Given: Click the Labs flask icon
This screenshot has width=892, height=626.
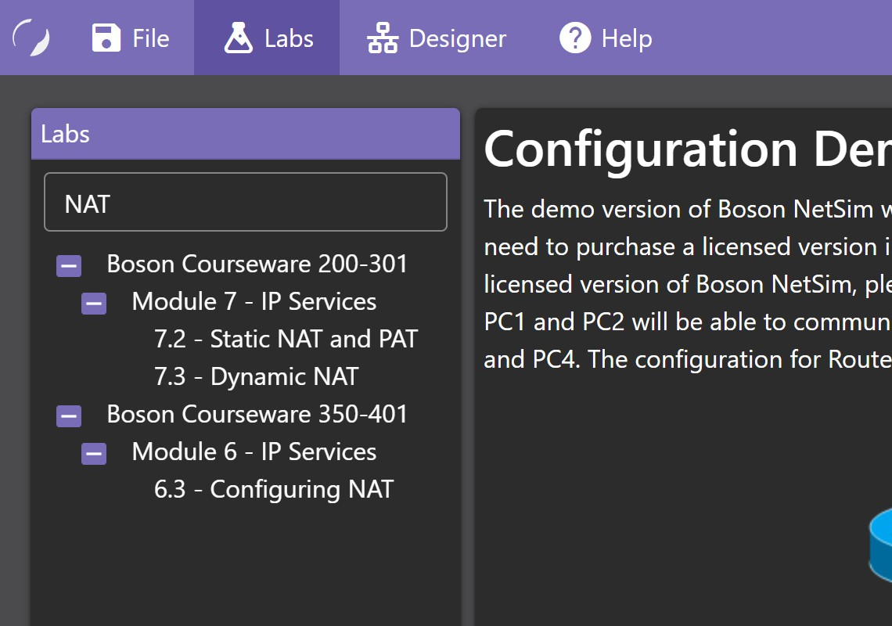Looking at the screenshot, I should point(239,38).
